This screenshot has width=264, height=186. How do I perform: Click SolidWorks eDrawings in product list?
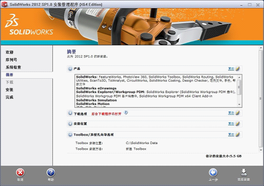(x=96, y=88)
